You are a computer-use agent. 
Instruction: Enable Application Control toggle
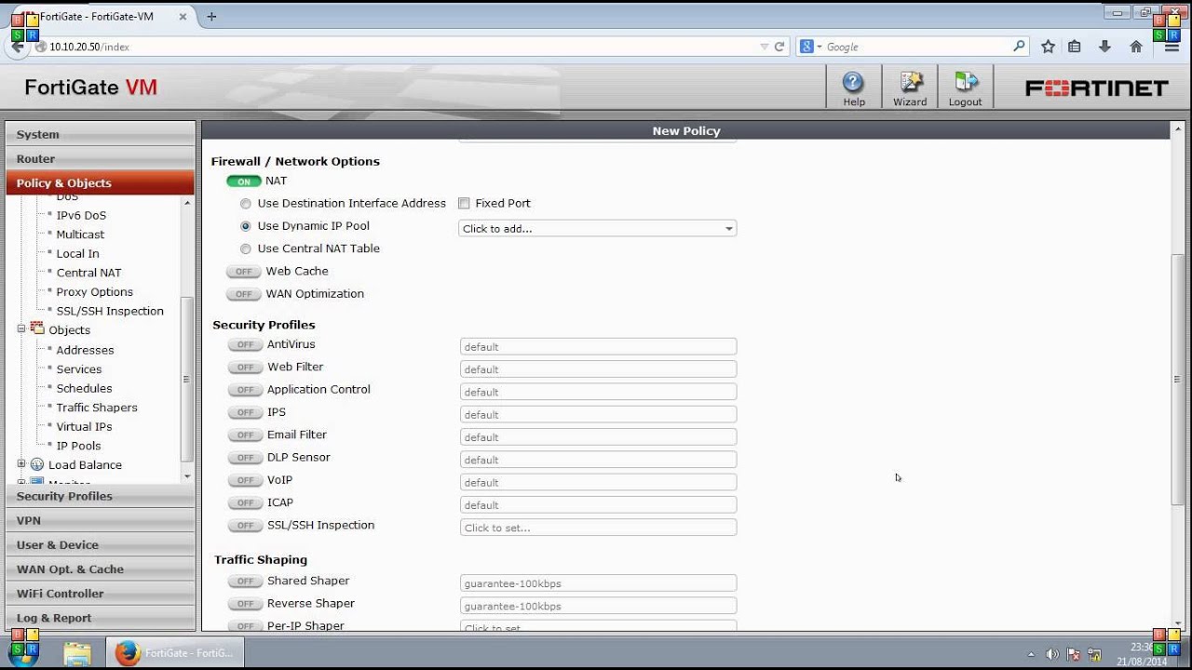245,390
